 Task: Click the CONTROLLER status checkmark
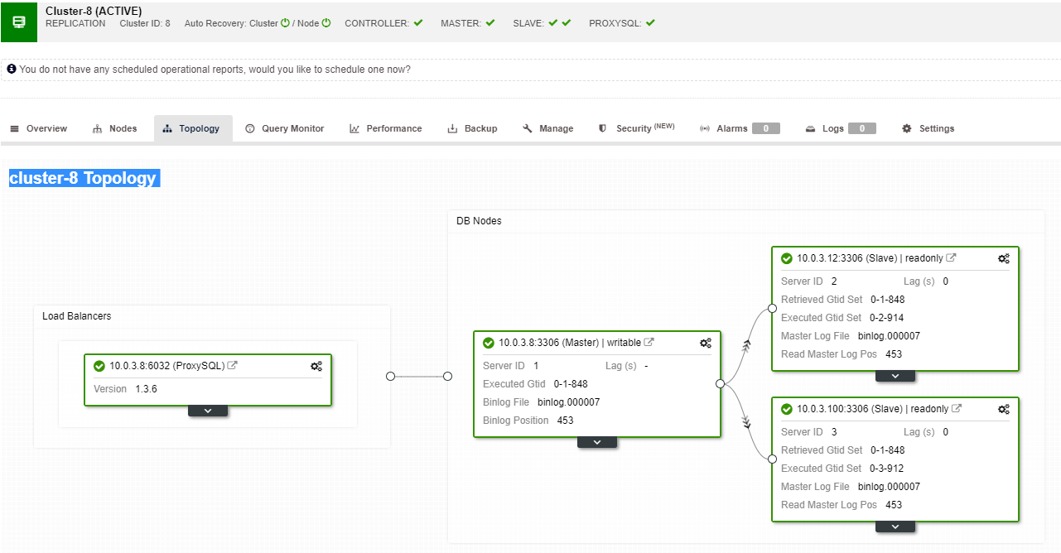tap(418, 23)
